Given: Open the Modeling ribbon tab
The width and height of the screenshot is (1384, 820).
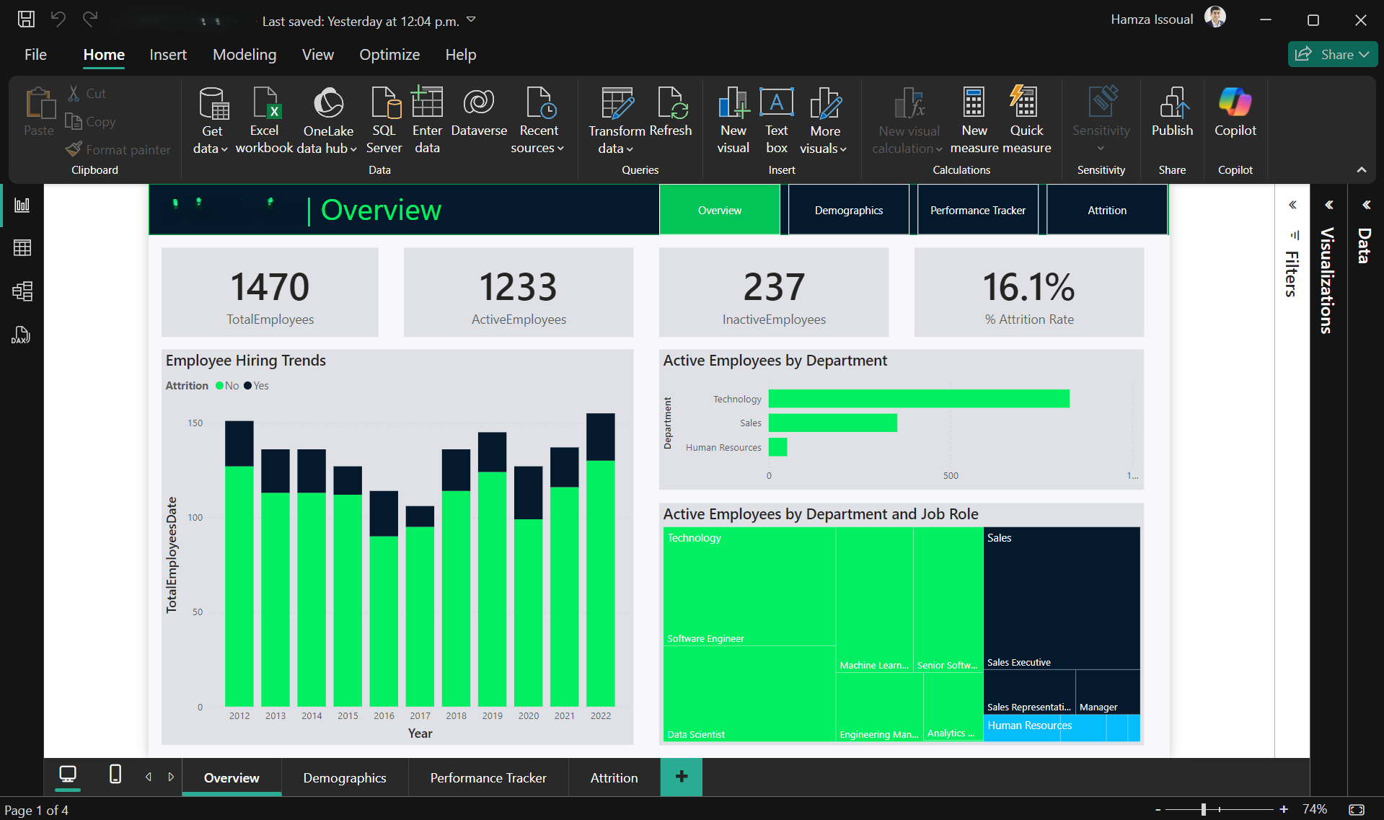Looking at the screenshot, I should click(x=244, y=55).
